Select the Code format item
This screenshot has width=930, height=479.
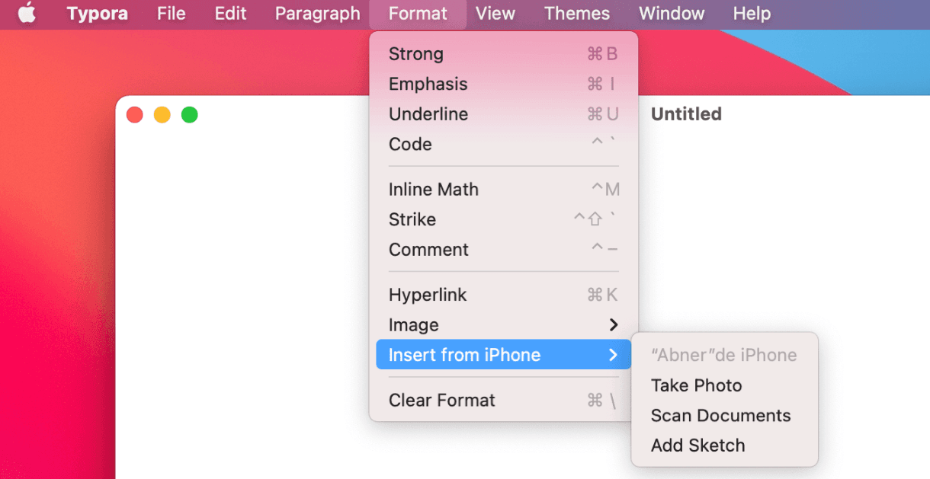click(x=410, y=145)
